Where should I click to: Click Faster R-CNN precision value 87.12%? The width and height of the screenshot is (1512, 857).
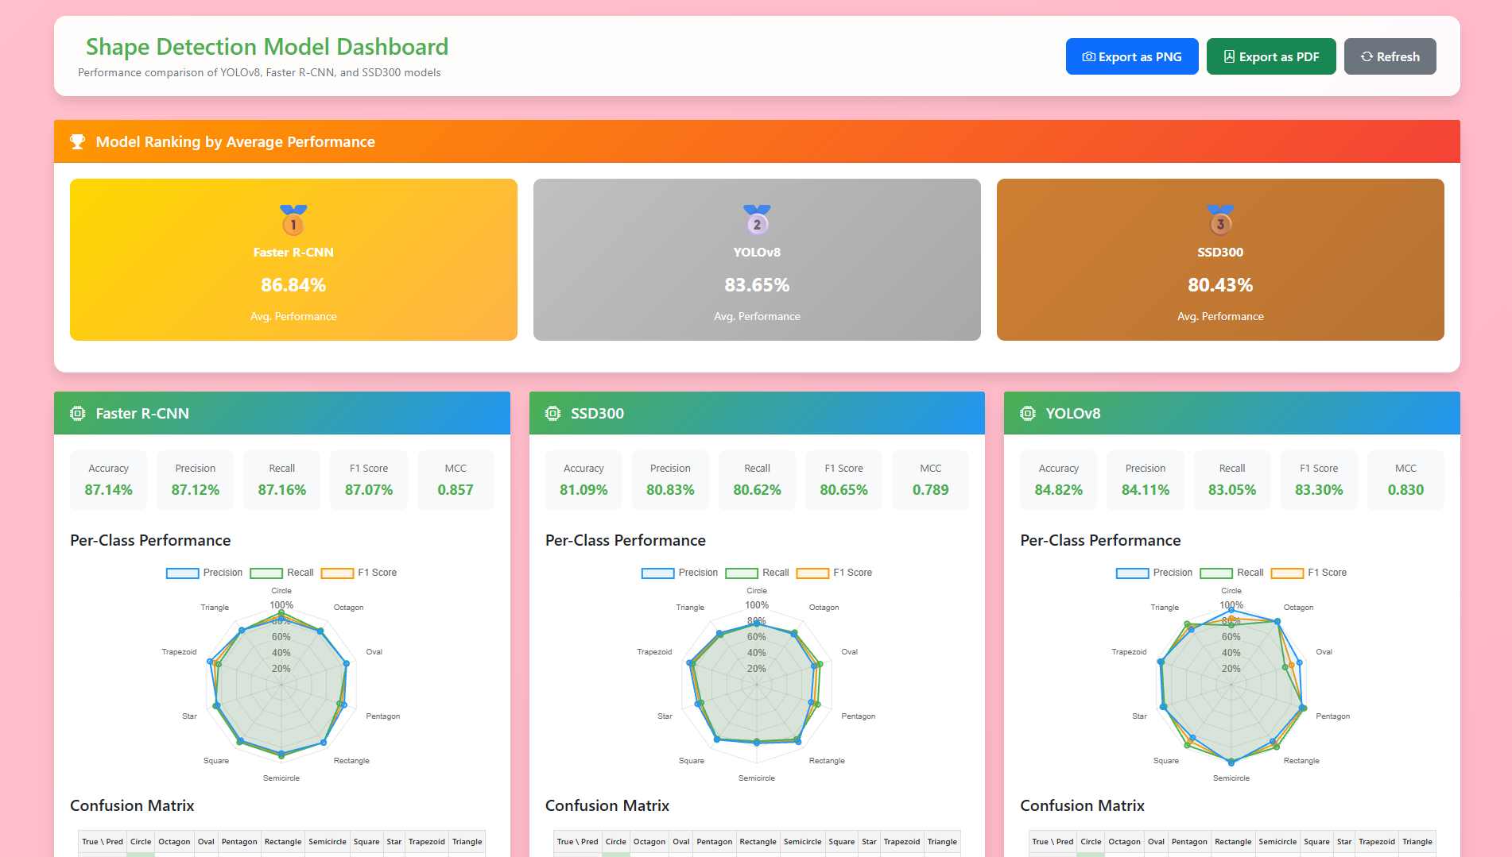[196, 490]
